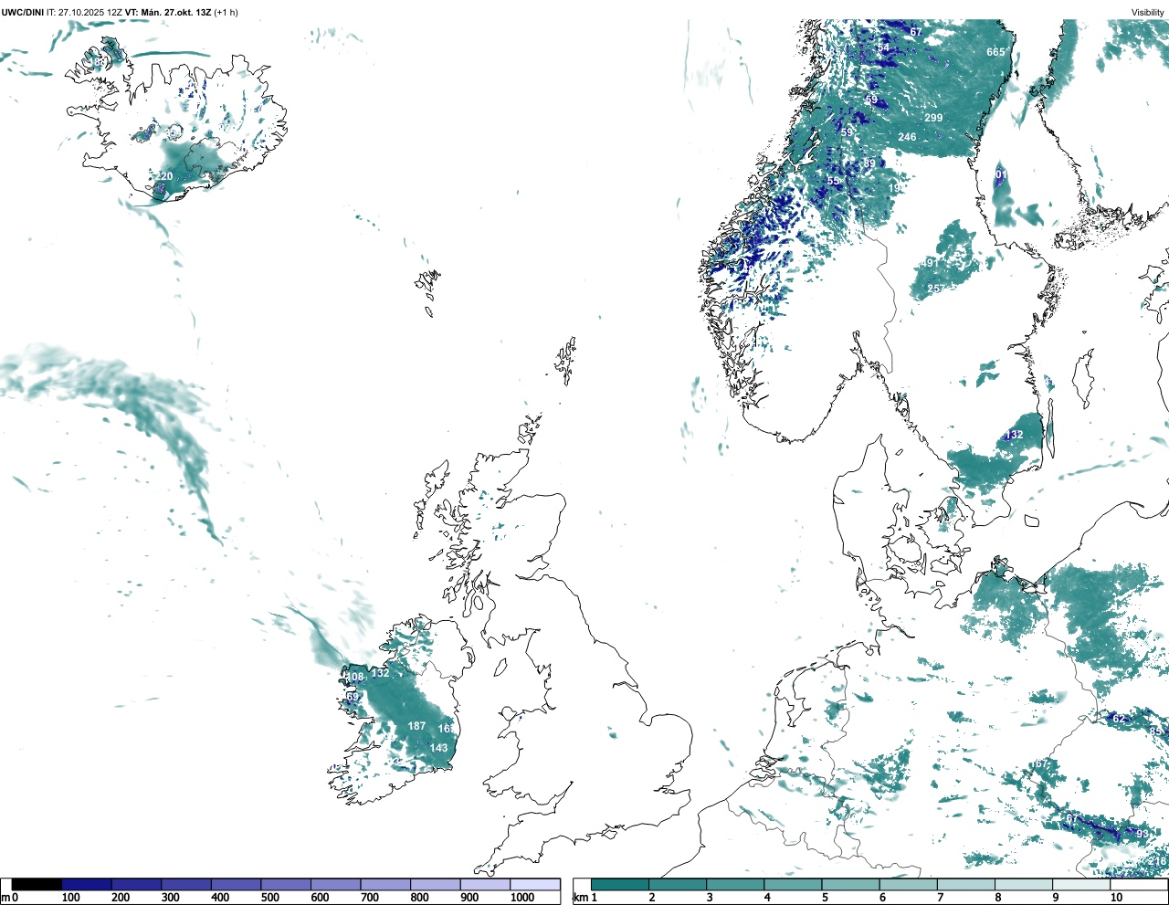
Task: Click the '54' visibility value in northern Norway
Action: [883, 47]
